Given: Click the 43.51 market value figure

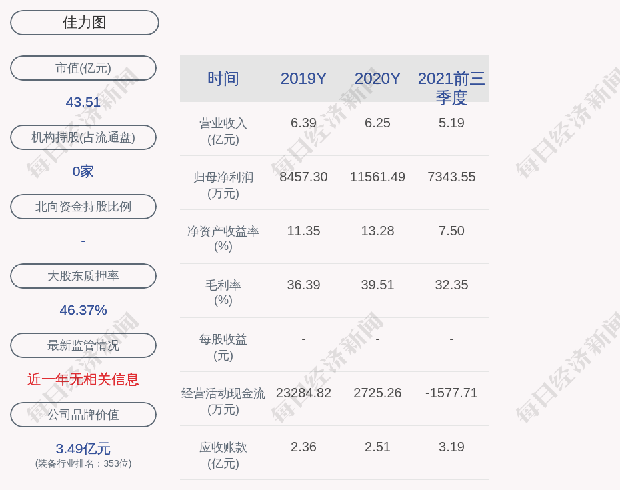Looking at the screenshot, I should [x=83, y=102].
